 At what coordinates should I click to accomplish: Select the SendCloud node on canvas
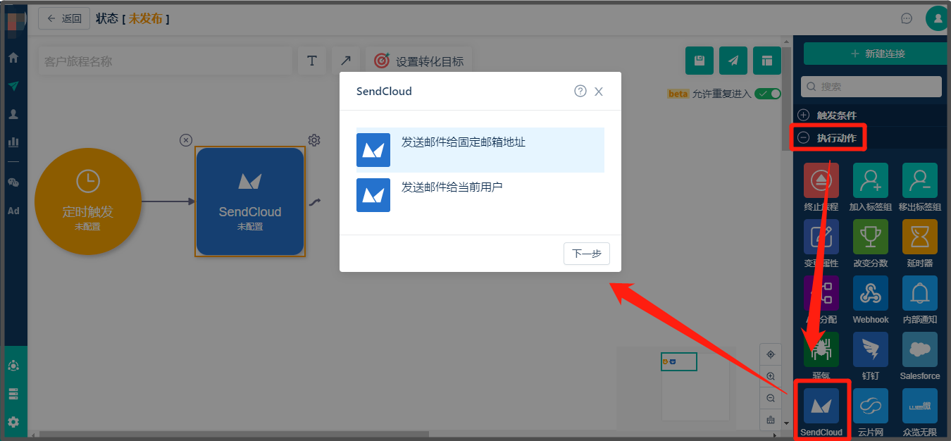point(250,201)
